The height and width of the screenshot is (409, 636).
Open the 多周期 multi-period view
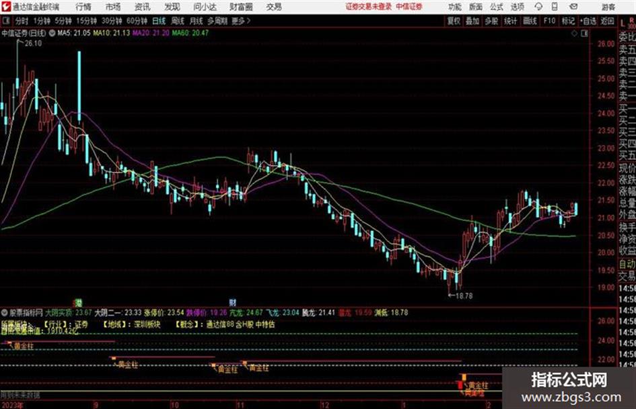tap(217, 21)
